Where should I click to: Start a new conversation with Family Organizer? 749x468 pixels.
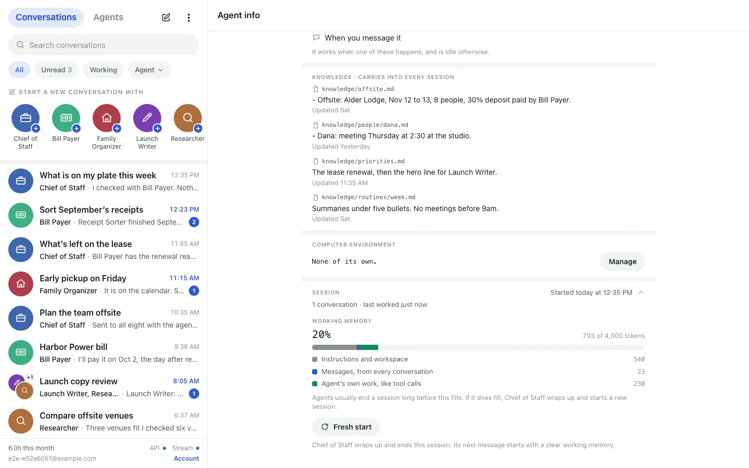[107, 127]
